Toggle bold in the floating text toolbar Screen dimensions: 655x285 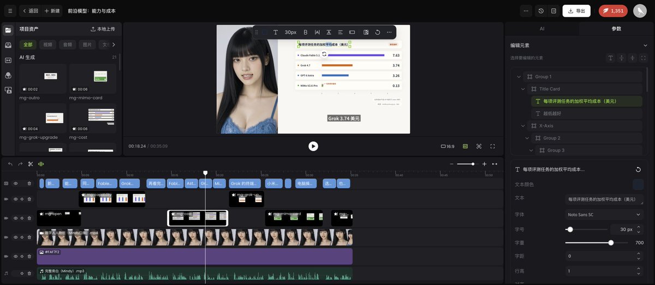(x=305, y=32)
